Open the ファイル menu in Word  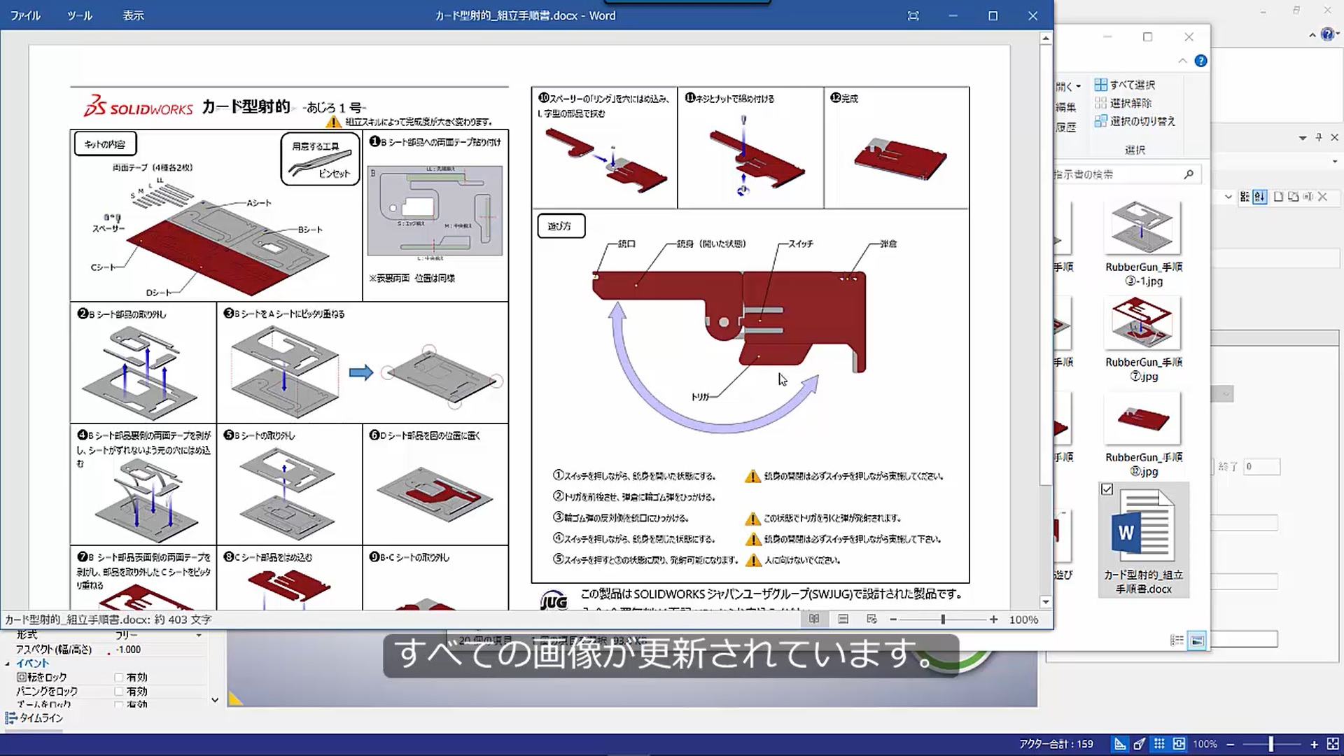25,15
